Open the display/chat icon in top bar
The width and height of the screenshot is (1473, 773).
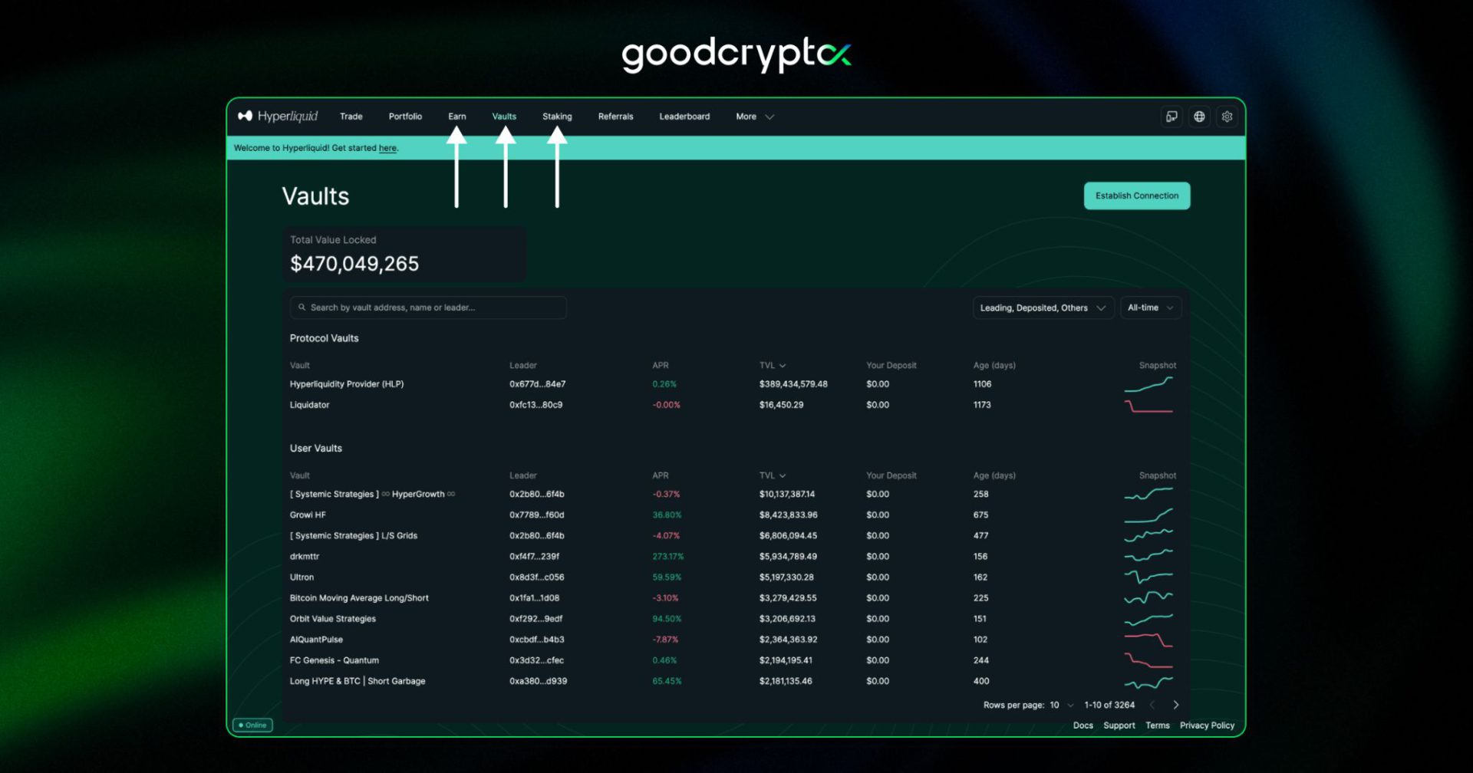[1171, 117]
